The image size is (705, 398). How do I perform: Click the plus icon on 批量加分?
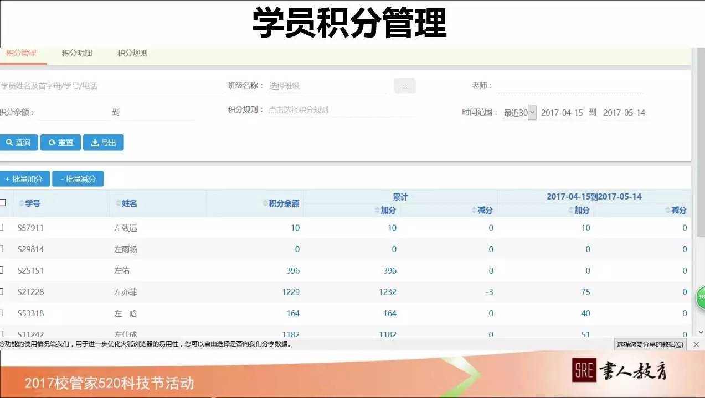coord(7,179)
